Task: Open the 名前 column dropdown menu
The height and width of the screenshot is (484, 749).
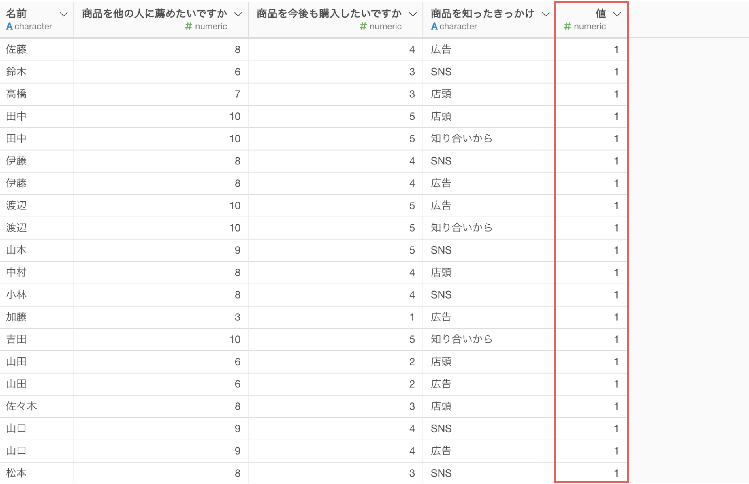Action: click(63, 14)
